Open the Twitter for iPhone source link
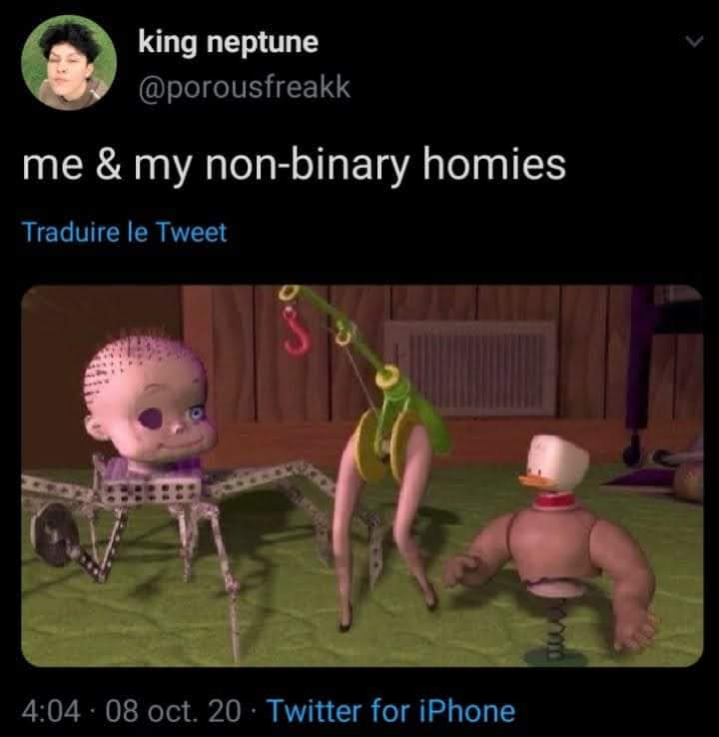The height and width of the screenshot is (737, 719). tap(391, 710)
